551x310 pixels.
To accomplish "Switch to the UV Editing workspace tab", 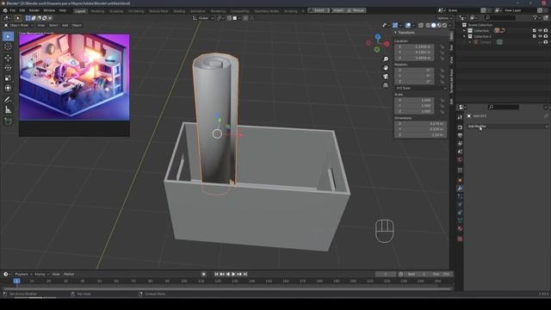I will pos(136,11).
